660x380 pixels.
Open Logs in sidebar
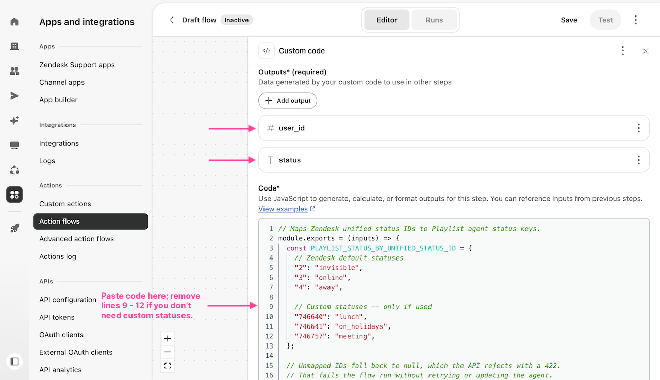[x=47, y=161]
